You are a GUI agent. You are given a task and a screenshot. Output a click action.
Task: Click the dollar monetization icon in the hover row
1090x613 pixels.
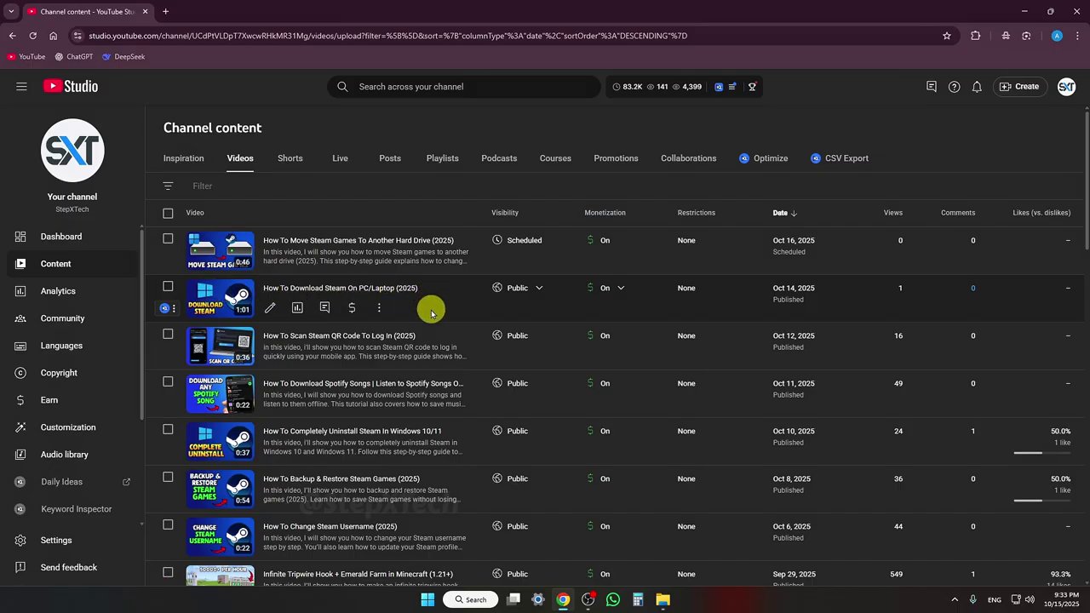point(352,307)
